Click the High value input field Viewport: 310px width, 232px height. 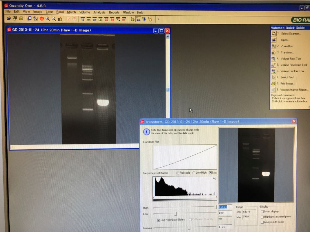(x=225, y=207)
